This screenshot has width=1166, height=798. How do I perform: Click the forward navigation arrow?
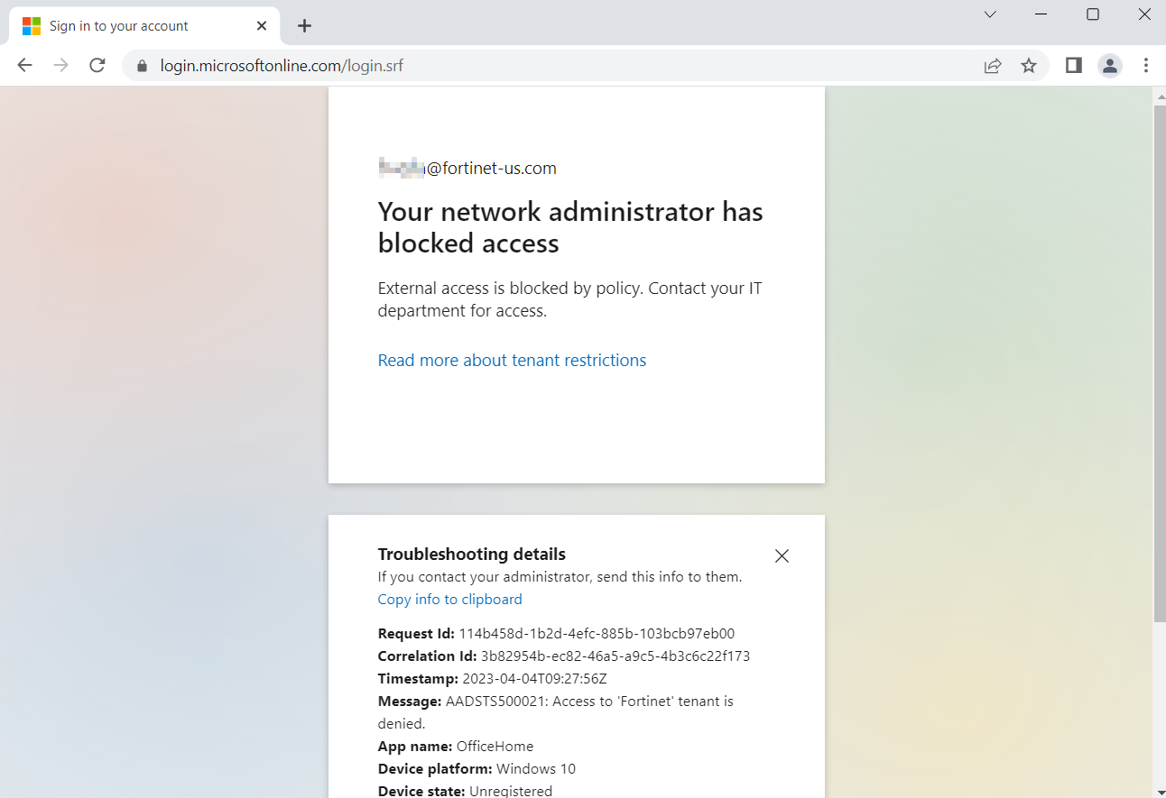pos(60,65)
